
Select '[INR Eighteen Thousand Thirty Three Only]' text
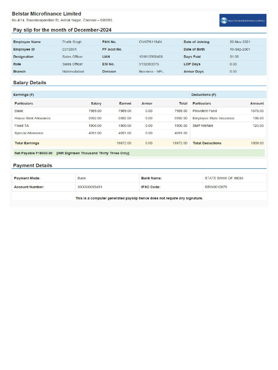[93, 153]
